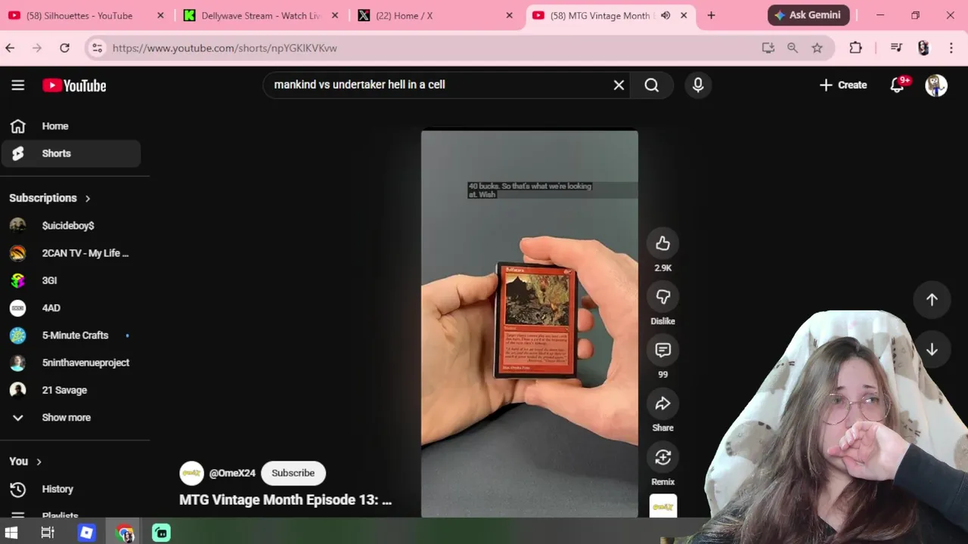The width and height of the screenshot is (968, 544).
Task: Open Task View on the taskbar
Action: [x=47, y=533]
